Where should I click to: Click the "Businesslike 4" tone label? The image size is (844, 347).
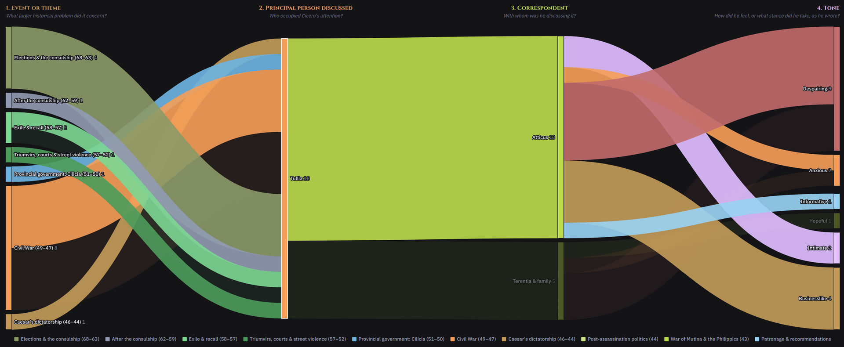point(815,299)
